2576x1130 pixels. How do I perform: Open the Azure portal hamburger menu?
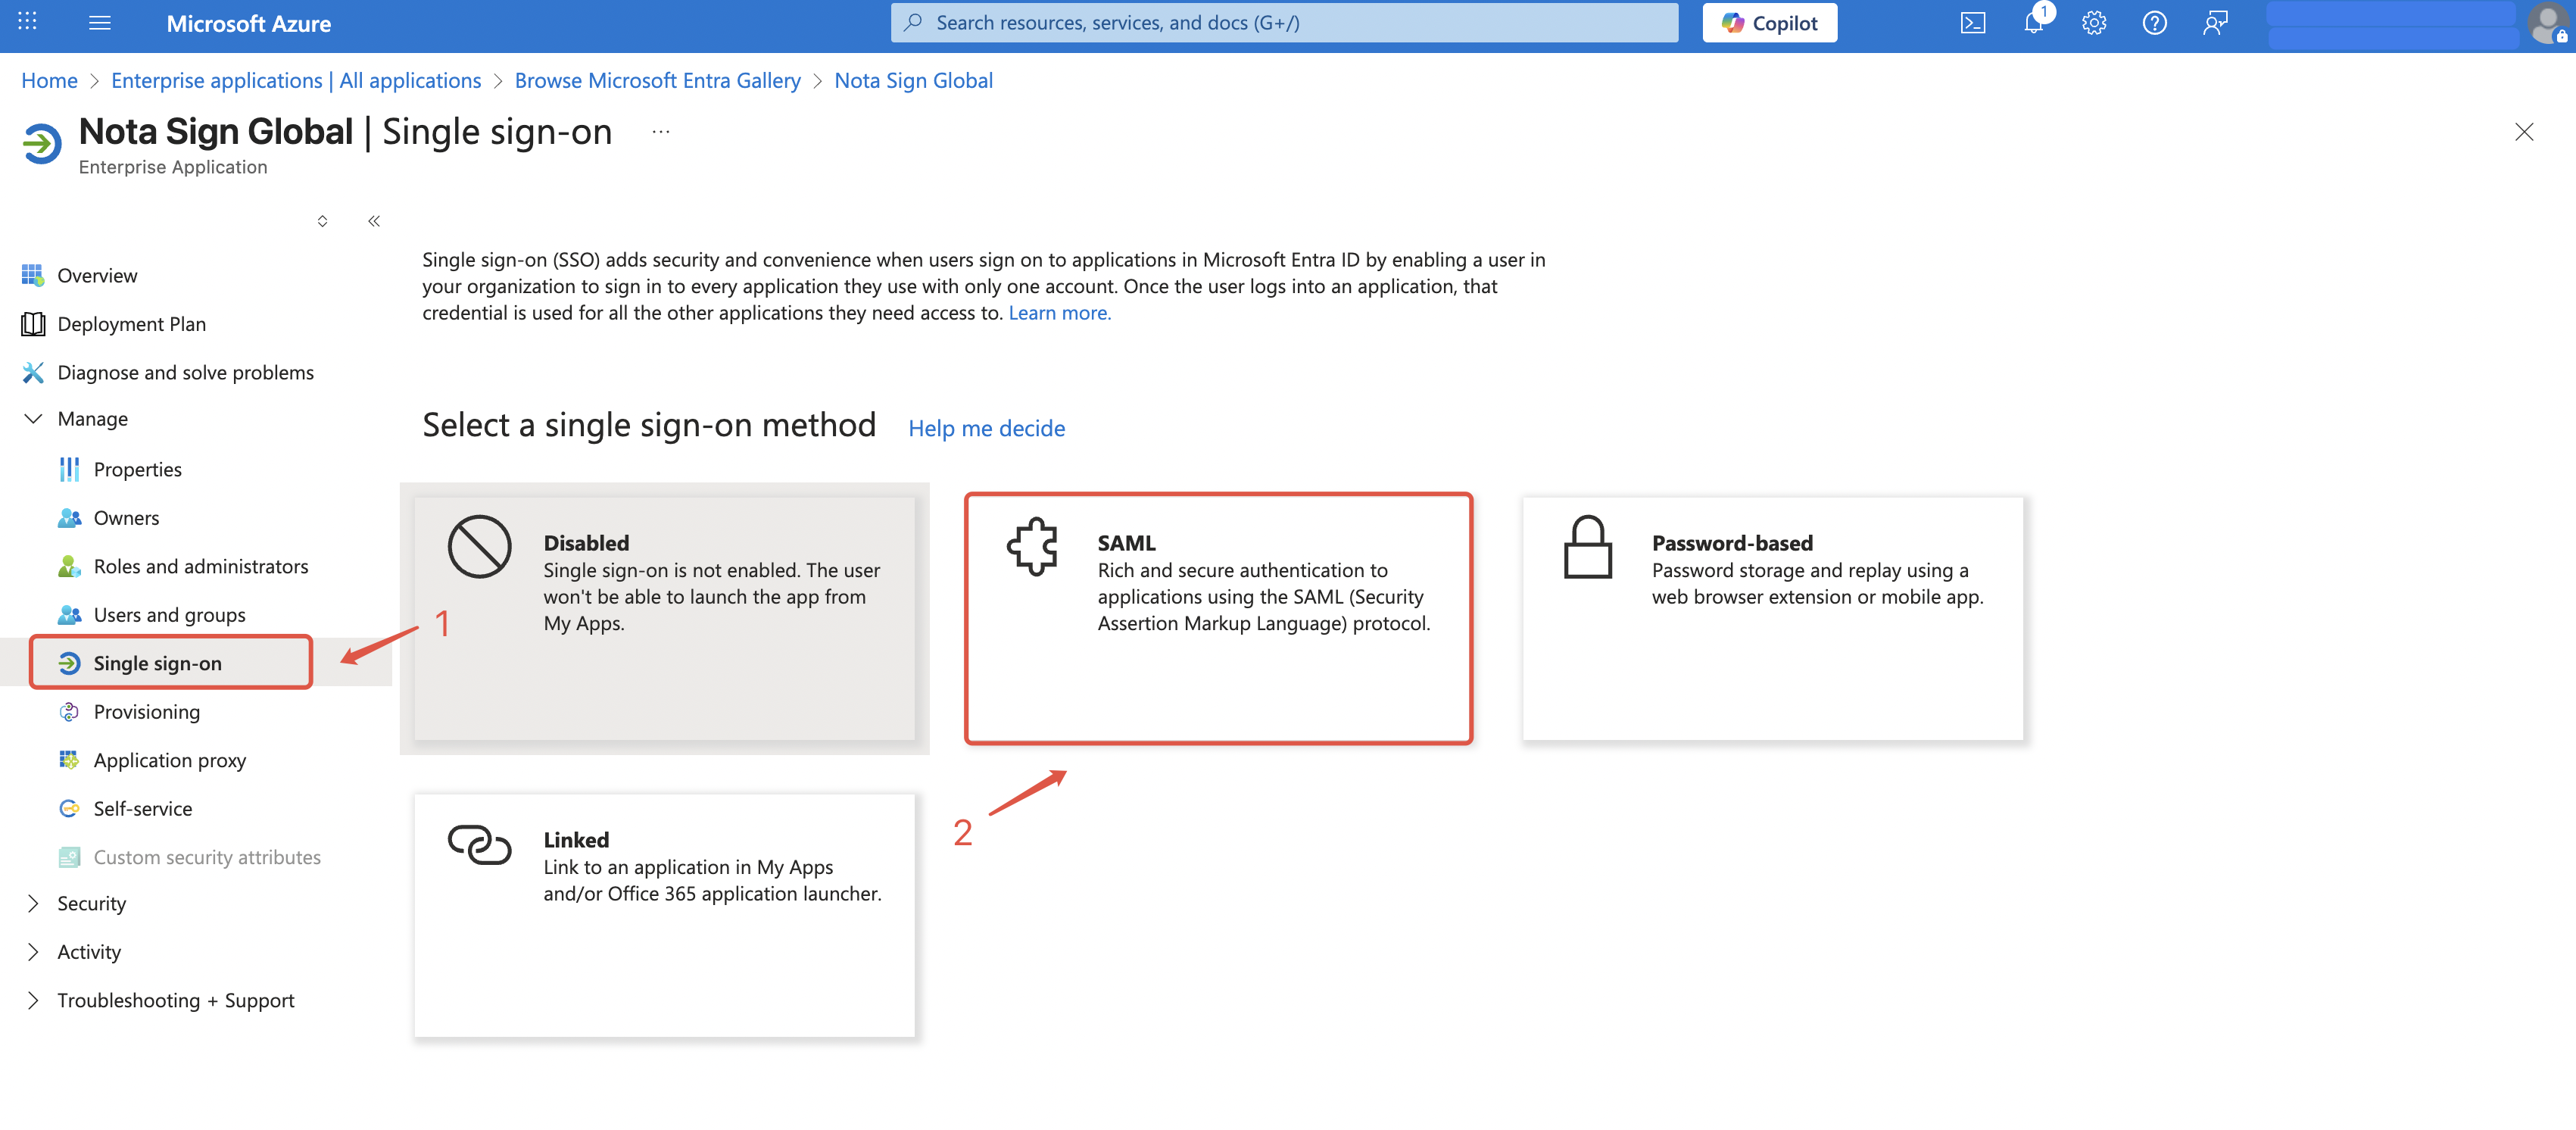click(100, 23)
